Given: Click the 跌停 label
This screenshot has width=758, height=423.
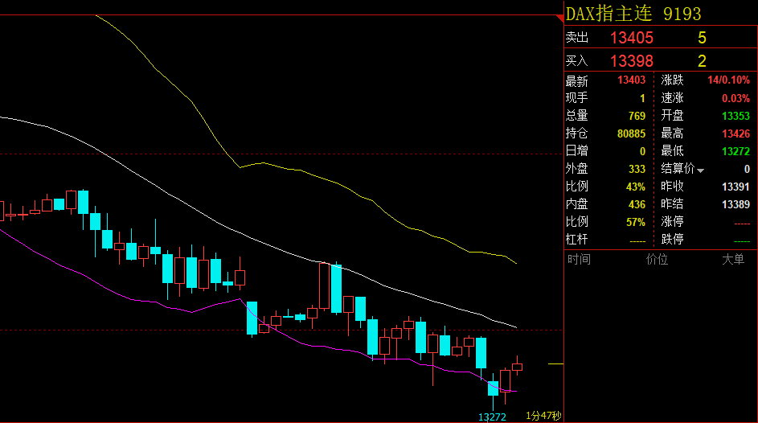Looking at the screenshot, I should (x=673, y=240).
